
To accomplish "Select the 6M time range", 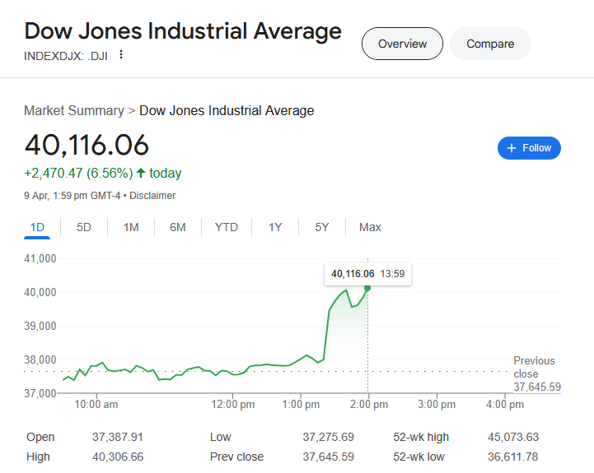I will pyautogui.click(x=178, y=227).
